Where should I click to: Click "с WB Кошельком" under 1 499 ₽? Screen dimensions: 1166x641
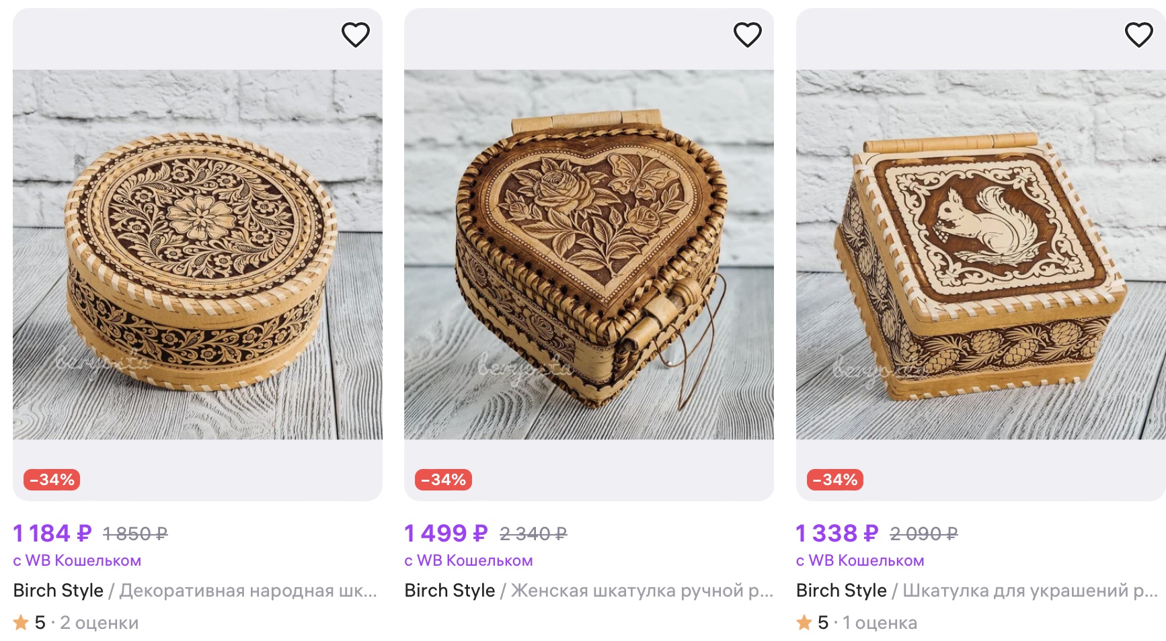point(469,560)
